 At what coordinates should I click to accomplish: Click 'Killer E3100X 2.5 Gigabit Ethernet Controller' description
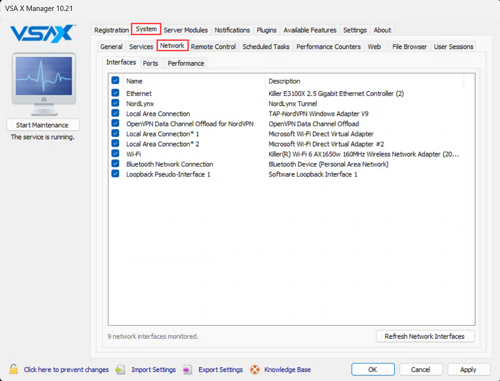tap(336, 94)
